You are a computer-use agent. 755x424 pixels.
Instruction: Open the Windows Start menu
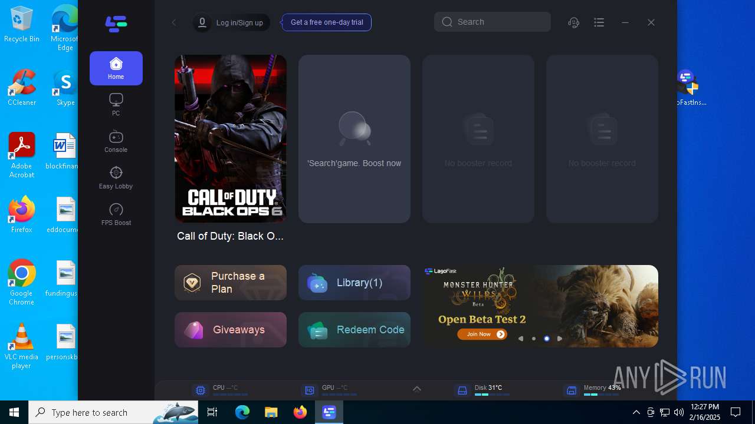point(14,412)
